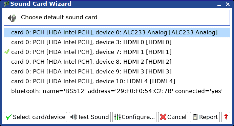234x126 pixels.
Task: Click the mixer sliders icon on Configure
Action: [118, 117]
